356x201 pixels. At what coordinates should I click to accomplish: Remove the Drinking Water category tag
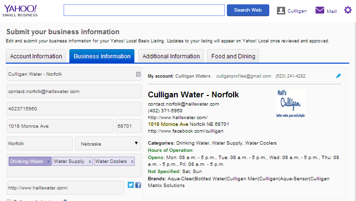48,161
